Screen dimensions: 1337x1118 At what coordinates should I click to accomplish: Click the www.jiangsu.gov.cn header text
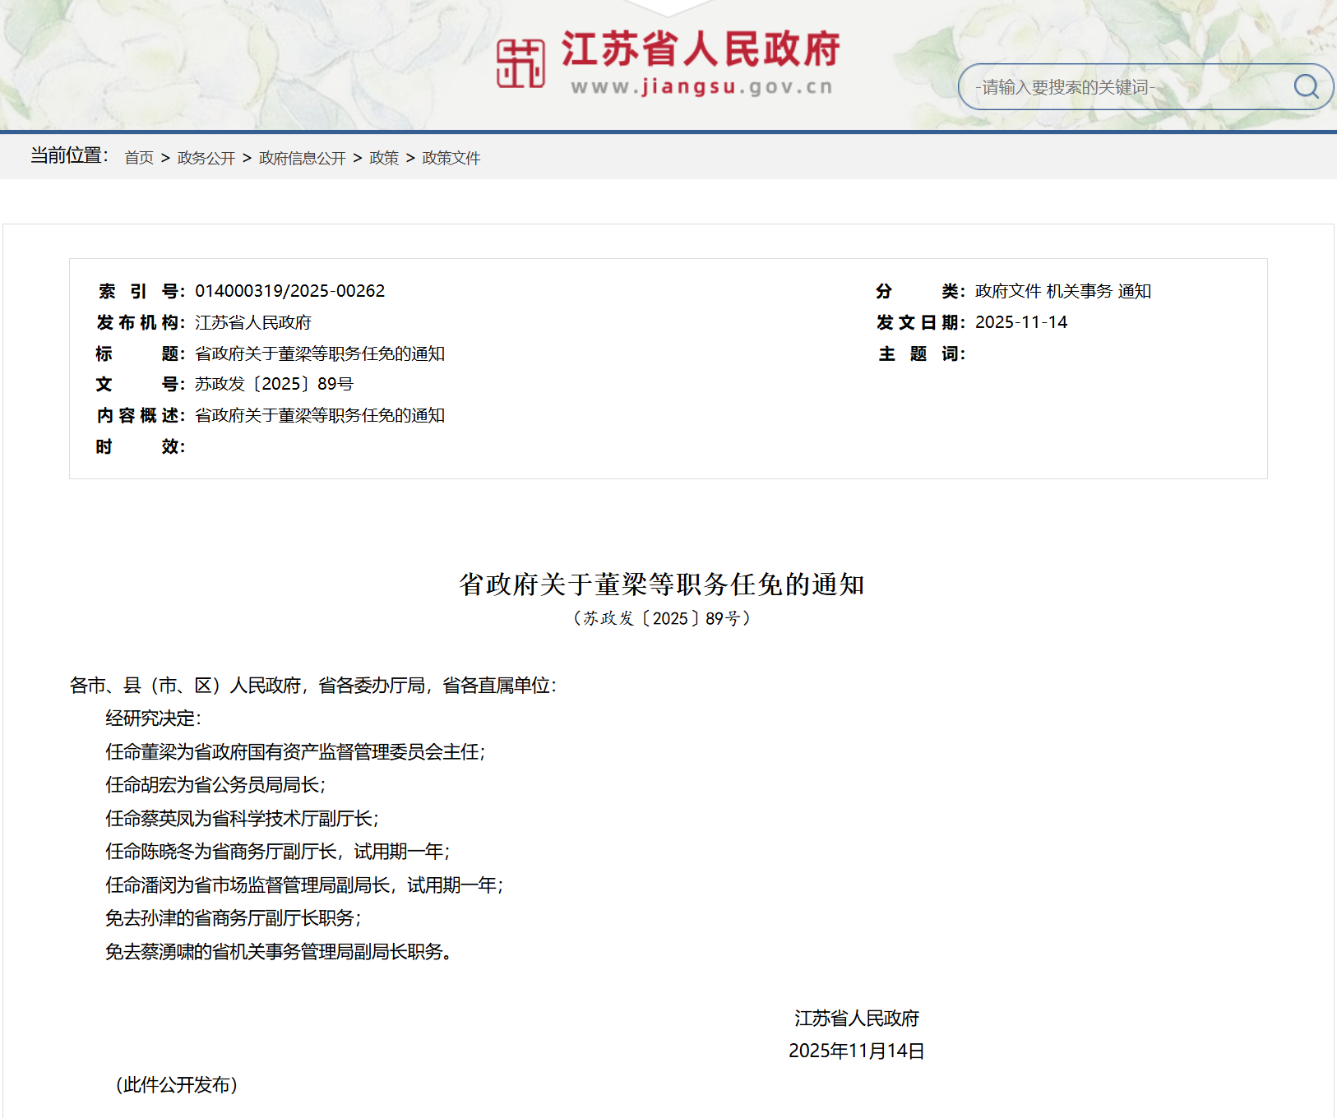(702, 87)
